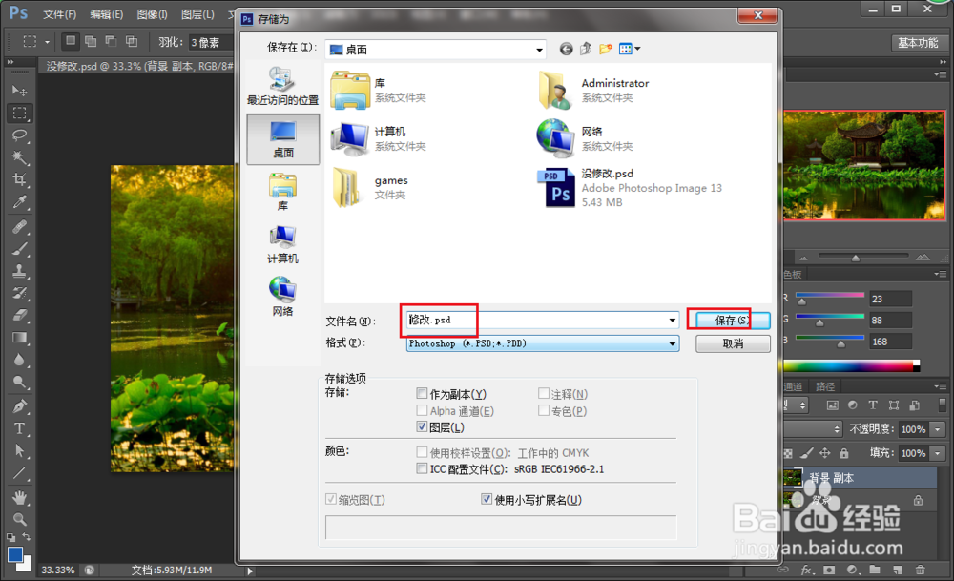
Task: Open the 图像 menu
Action: [152, 14]
